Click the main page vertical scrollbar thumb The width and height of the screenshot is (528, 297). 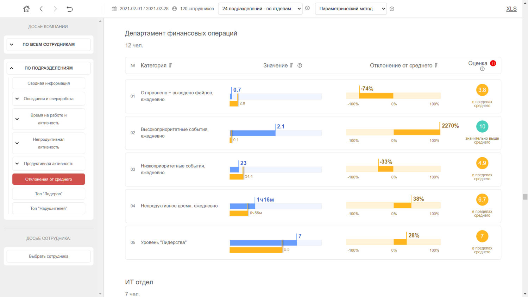click(x=525, y=197)
